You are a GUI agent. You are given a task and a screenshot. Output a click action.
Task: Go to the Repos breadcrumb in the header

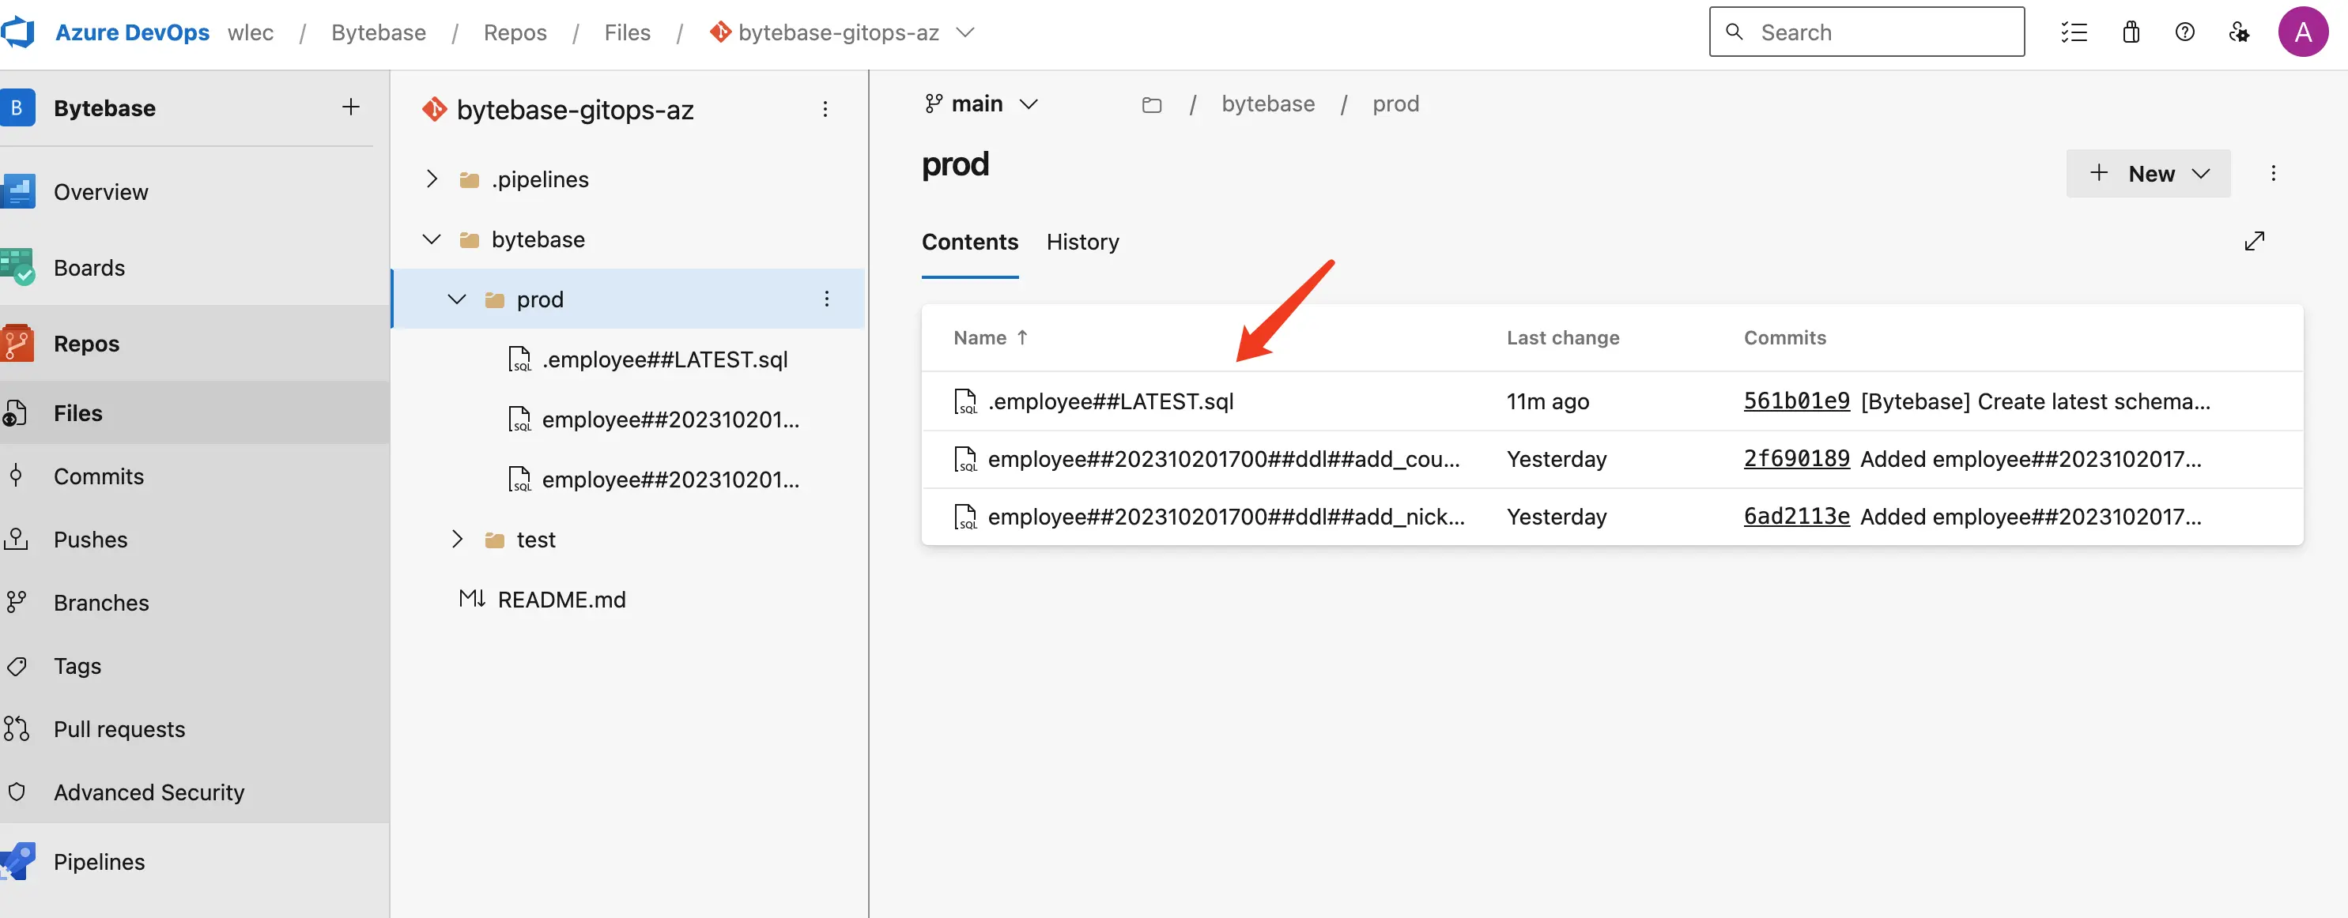click(515, 33)
